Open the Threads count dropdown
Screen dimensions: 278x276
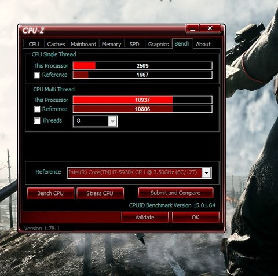click(112, 121)
